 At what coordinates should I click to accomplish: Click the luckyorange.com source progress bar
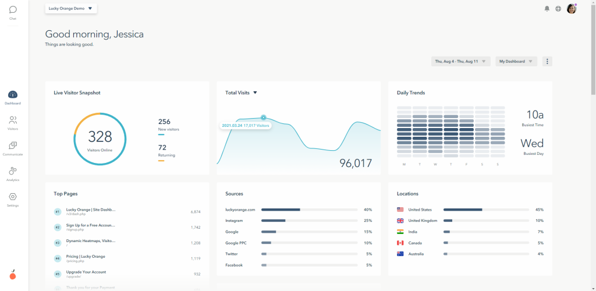click(310, 210)
